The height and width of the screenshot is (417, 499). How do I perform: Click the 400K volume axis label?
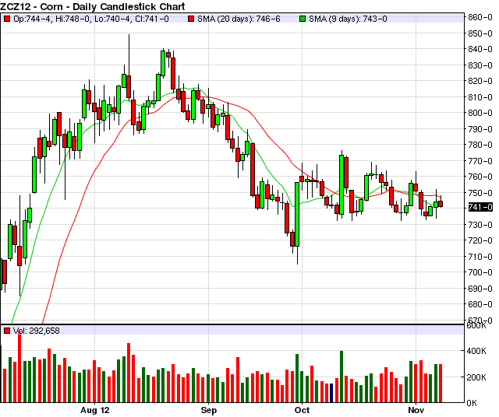[x=476, y=351]
